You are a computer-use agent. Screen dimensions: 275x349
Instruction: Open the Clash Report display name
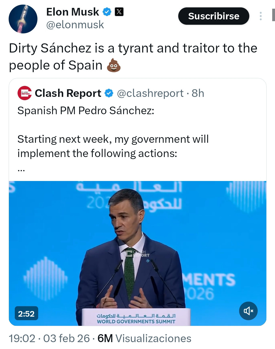pos(68,93)
